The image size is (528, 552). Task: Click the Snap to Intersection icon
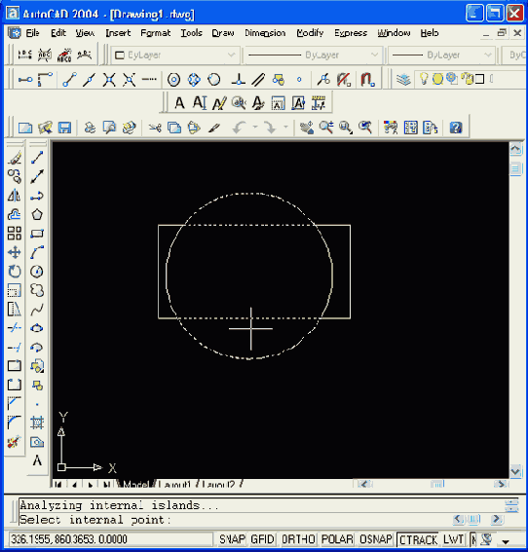tap(109, 80)
